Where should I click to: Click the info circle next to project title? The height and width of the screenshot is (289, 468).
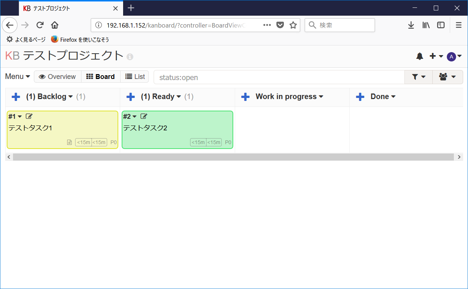pos(129,57)
